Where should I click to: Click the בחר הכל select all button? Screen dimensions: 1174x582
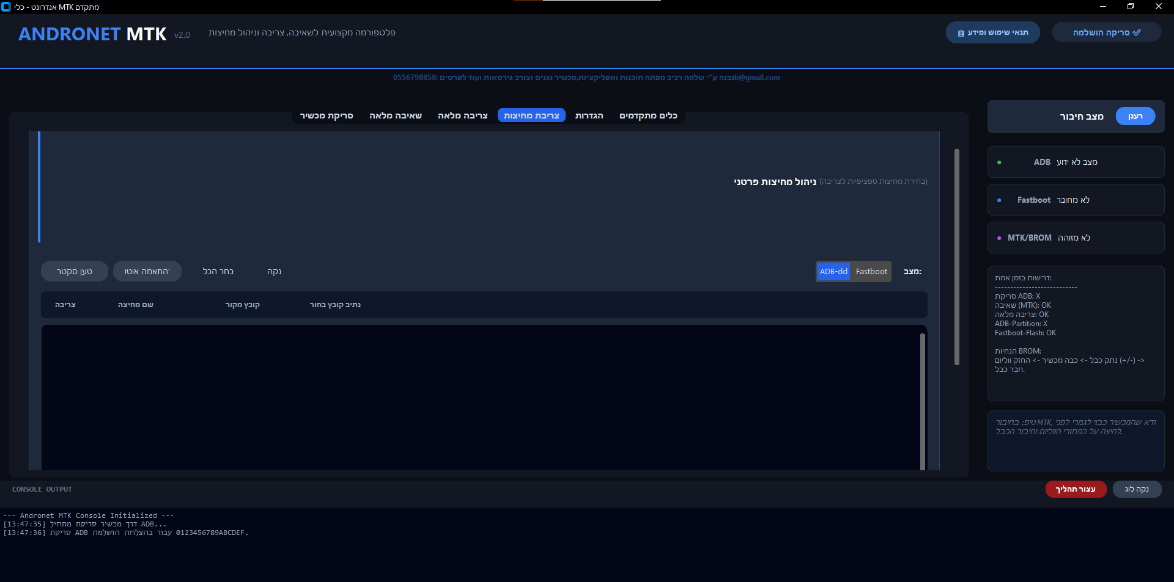(x=218, y=272)
